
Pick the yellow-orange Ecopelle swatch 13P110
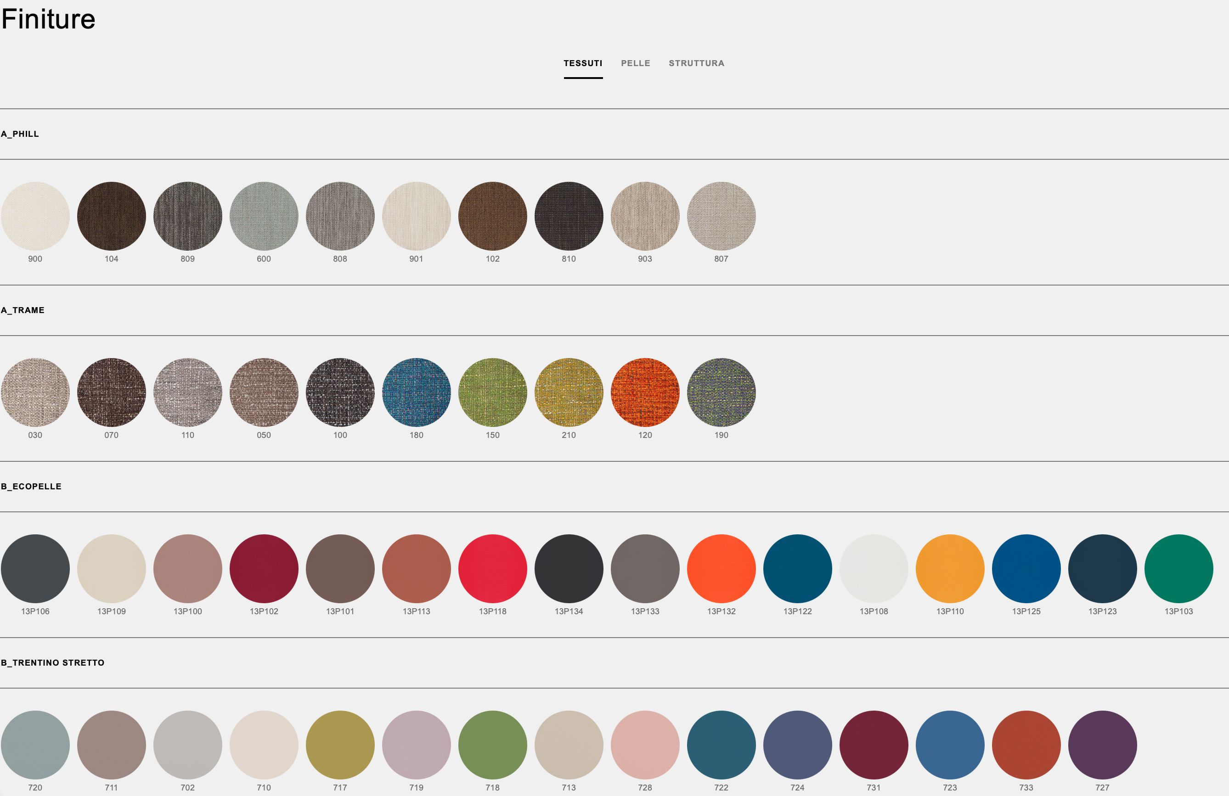coord(950,568)
